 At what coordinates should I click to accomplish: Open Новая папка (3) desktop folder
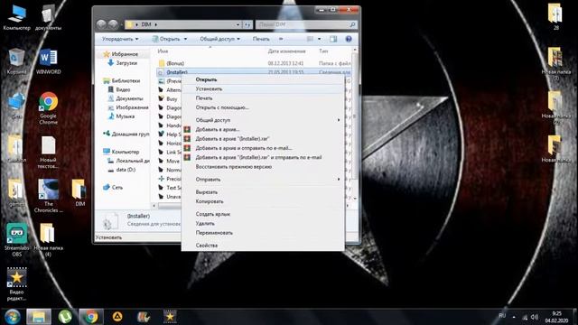556,64
